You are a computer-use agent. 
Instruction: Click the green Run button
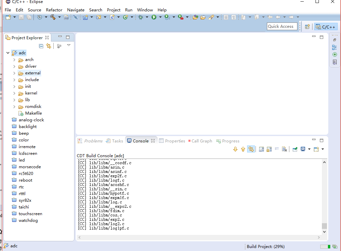coord(154,17)
